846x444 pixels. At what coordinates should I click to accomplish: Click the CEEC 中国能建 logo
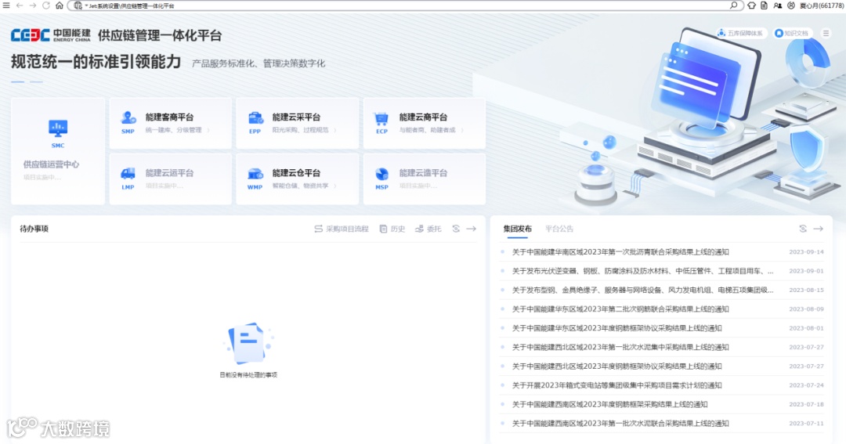tap(51, 35)
